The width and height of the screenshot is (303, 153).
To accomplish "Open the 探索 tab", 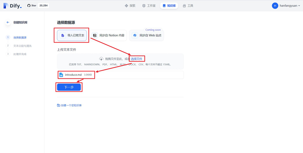I will (x=130, y=6).
